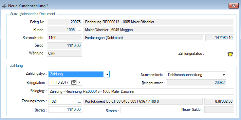241x120 pixels.
Task: Click the Zahlungskonto number field 1021
Action: (62, 101)
